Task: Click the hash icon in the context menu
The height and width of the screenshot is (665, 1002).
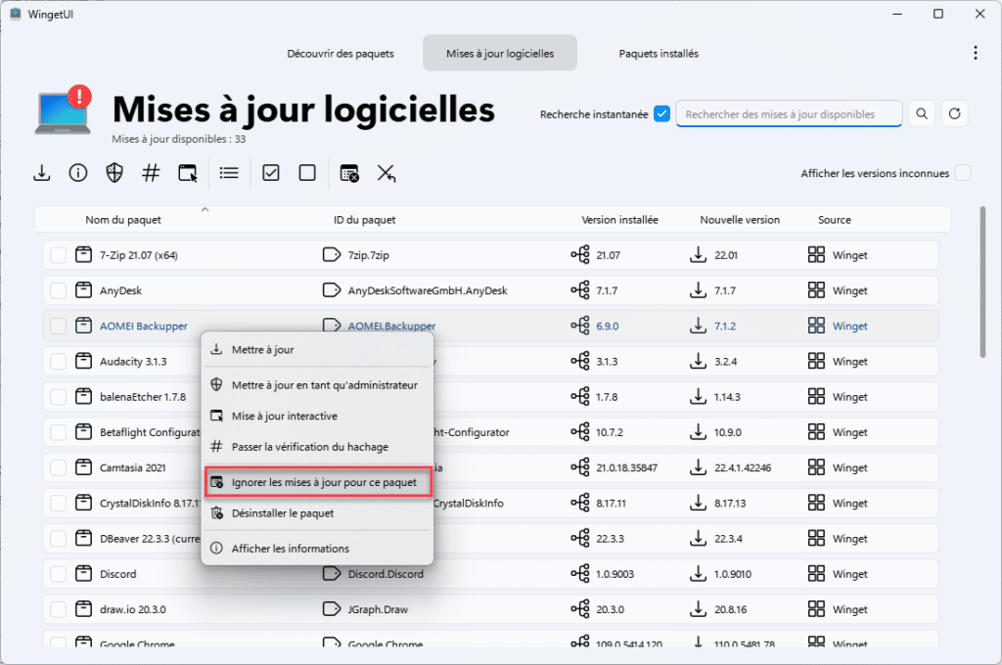Action: click(x=216, y=447)
